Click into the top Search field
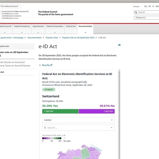Image resolution: width=159 pixels, height=159 pixels. tap(147, 12)
